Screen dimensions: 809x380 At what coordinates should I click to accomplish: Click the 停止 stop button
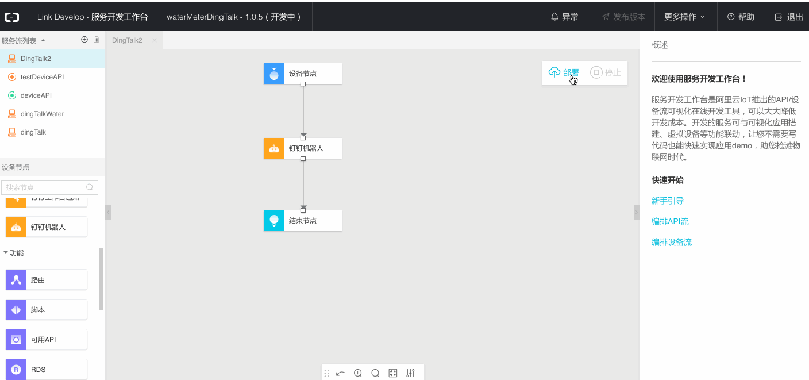click(606, 72)
